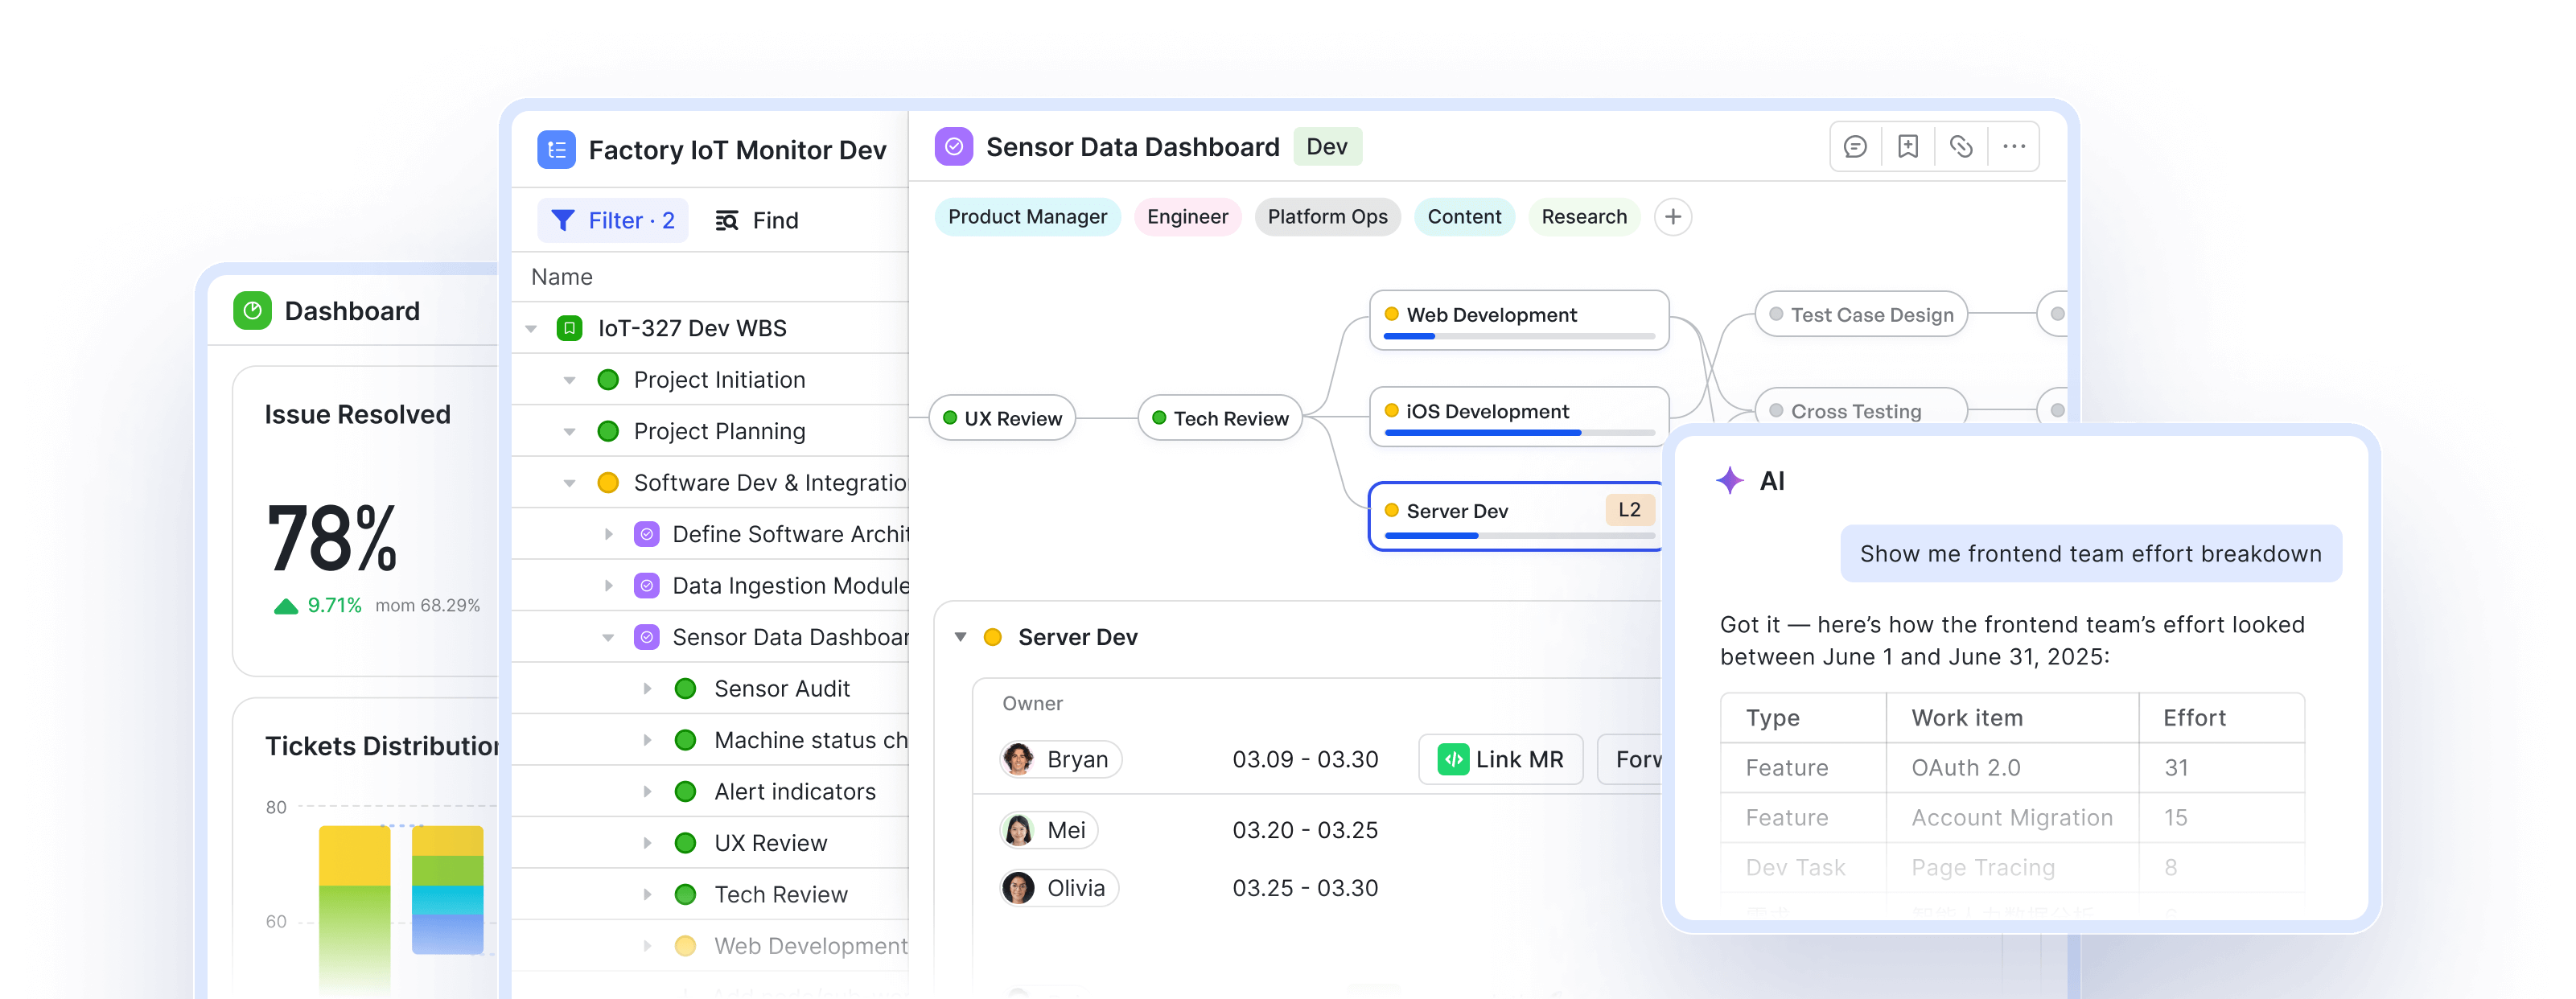Click the AI sparkle icon
Viewport: 2576px width, 999px height.
click(1730, 481)
